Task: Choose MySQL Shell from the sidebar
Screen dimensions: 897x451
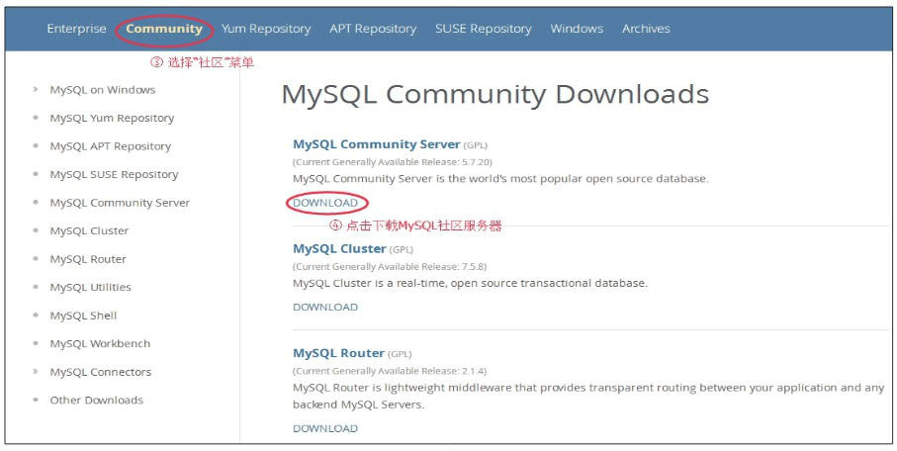Action: (x=83, y=316)
